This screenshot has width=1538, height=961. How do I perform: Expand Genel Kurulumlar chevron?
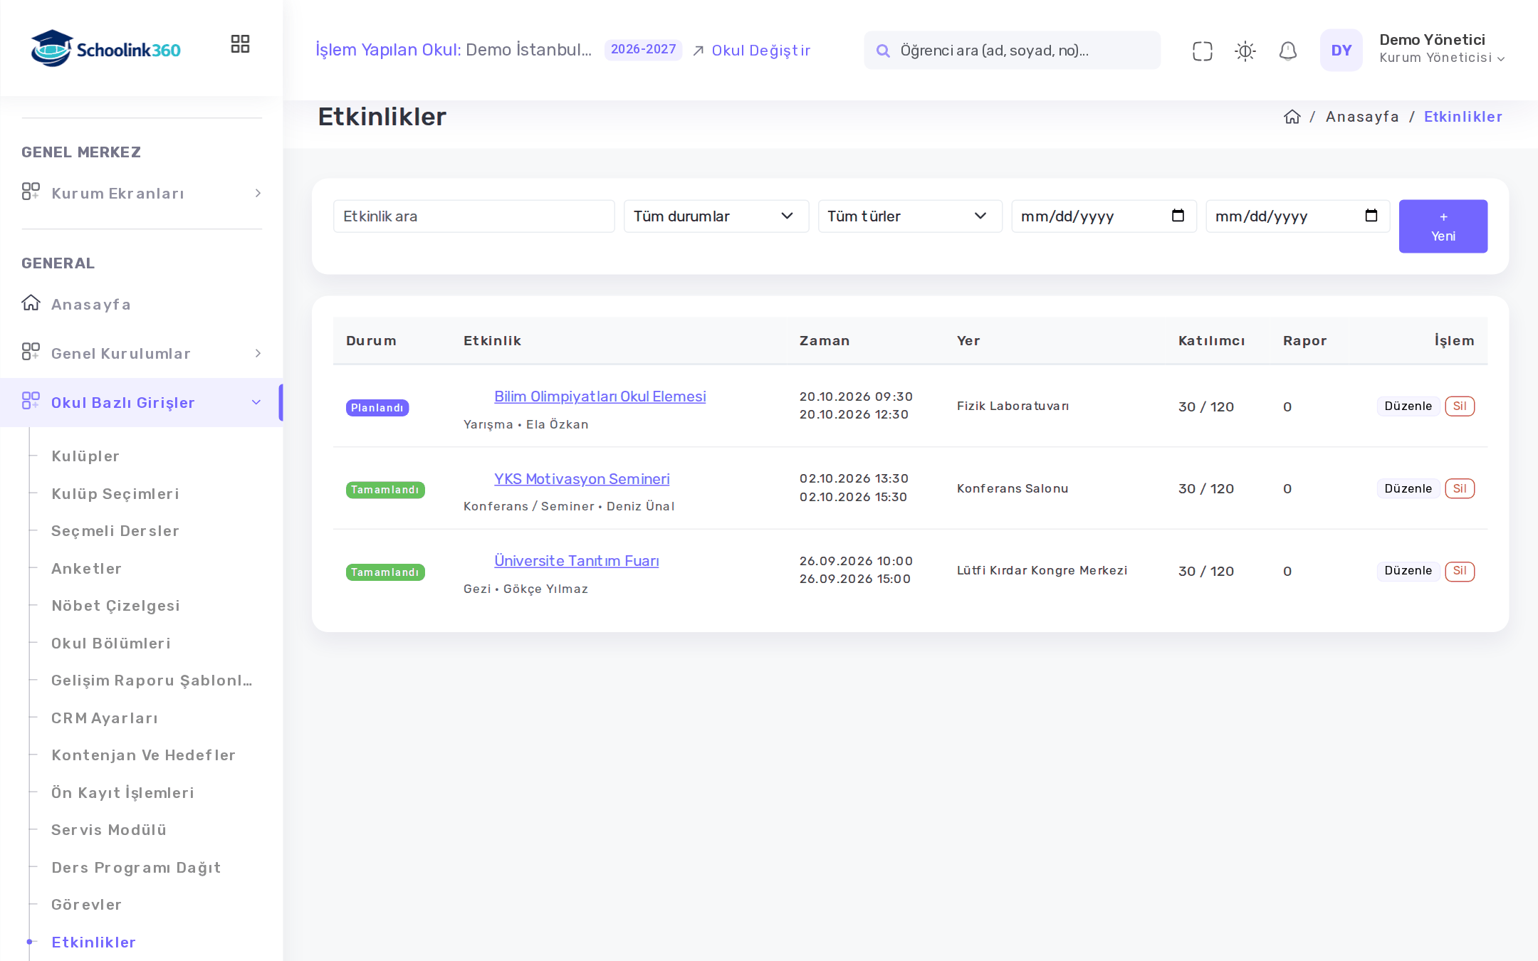258,353
